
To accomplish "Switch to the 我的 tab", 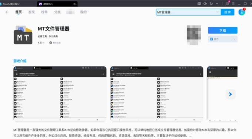I will pyautogui.click(x=83, y=12).
